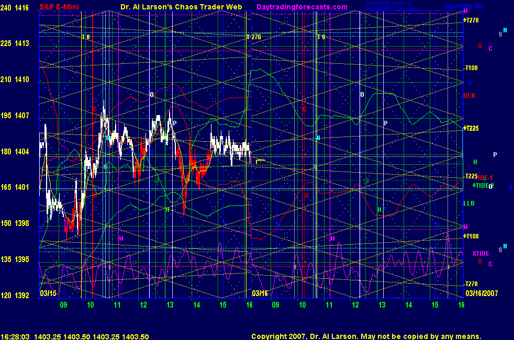Click the green LLB label

(469, 203)
